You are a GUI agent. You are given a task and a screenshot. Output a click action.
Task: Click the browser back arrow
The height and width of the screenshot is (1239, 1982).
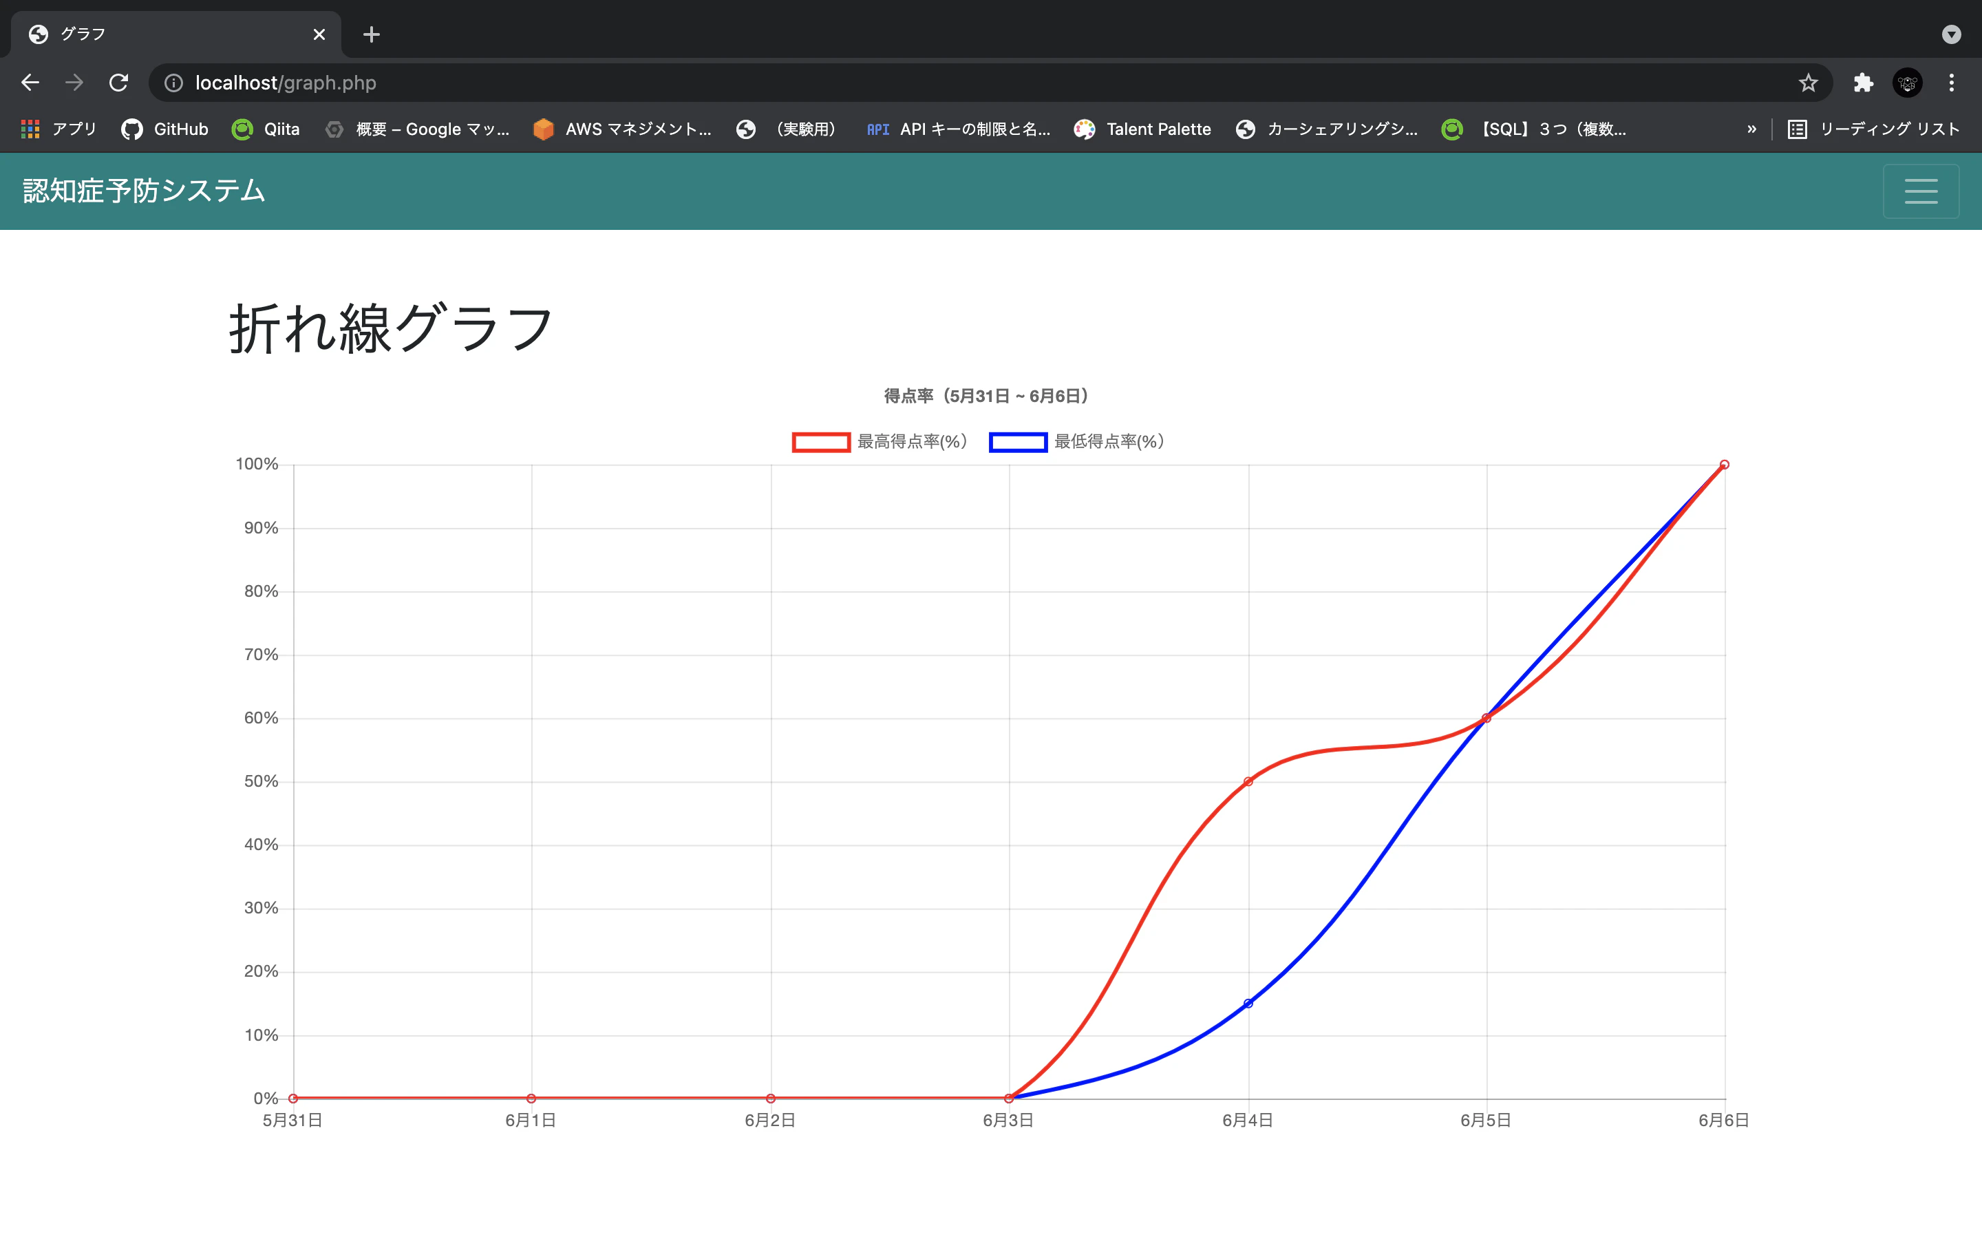click(x=30, y=83)
